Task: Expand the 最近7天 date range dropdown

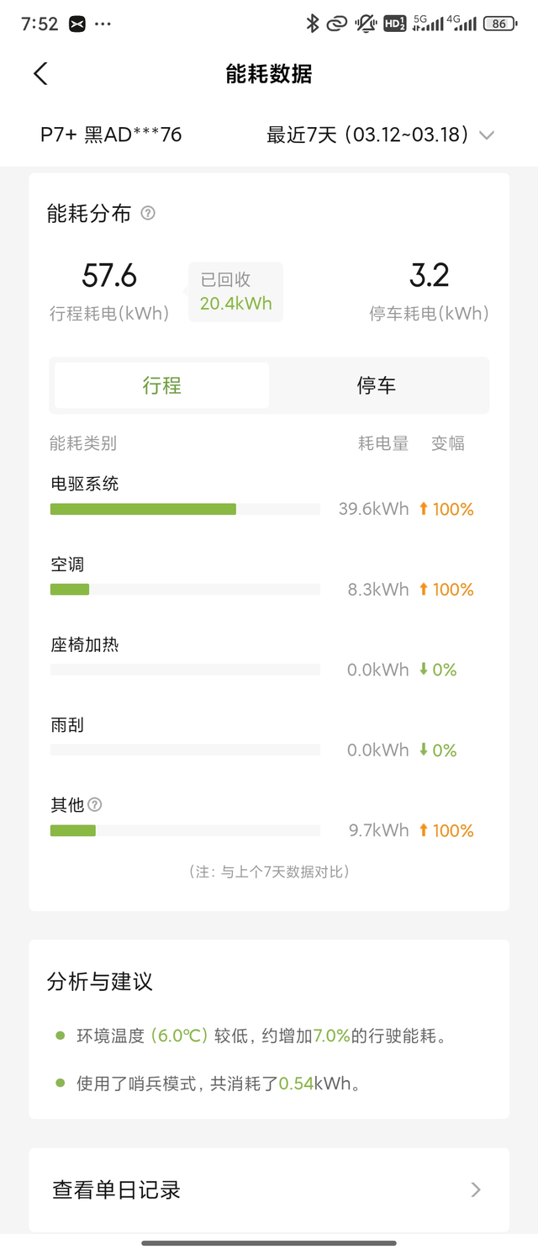Action: [368, 135]
